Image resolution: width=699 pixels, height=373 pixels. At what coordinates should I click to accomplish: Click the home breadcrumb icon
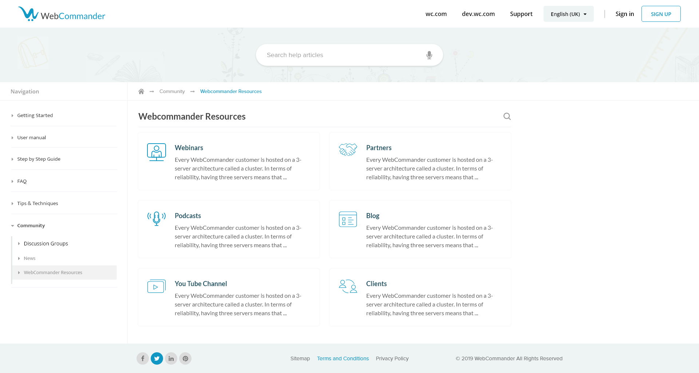141,91
